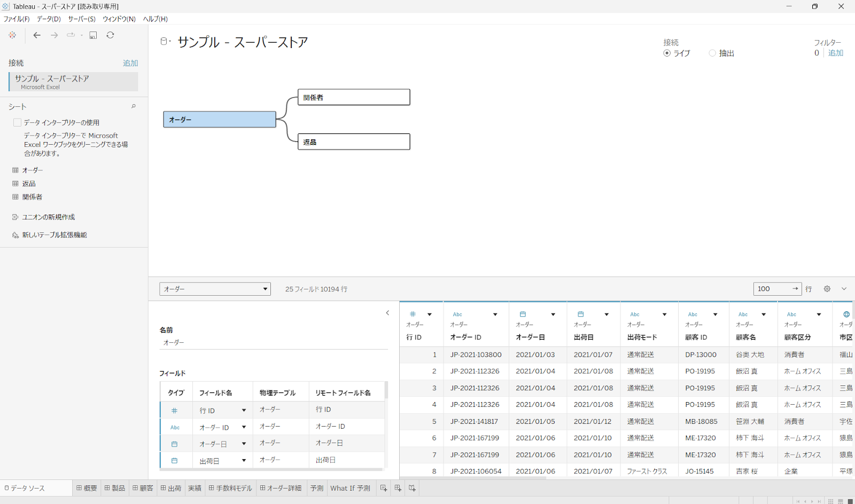Click the オーダー ID Abc type icon in the grid header
855x504 pixels.
457,314
